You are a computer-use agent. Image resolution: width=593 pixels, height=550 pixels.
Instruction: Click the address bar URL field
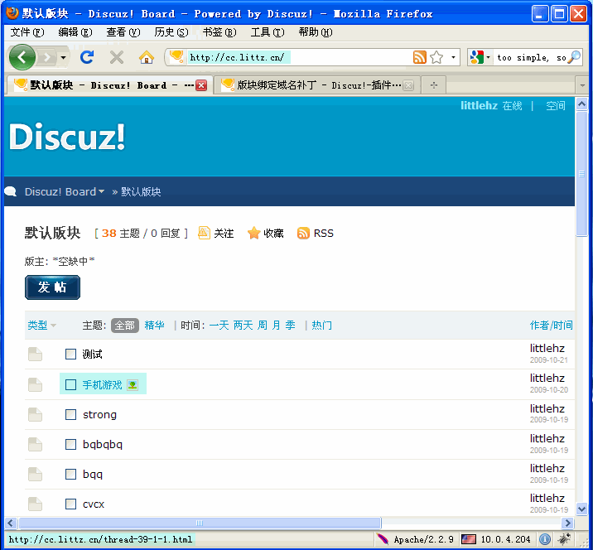pyautogui.click(x=299, y=57)
